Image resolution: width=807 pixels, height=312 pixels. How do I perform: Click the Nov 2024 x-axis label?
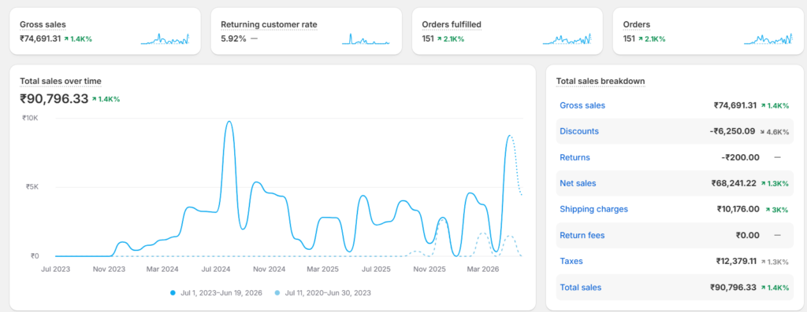[270, 269]
